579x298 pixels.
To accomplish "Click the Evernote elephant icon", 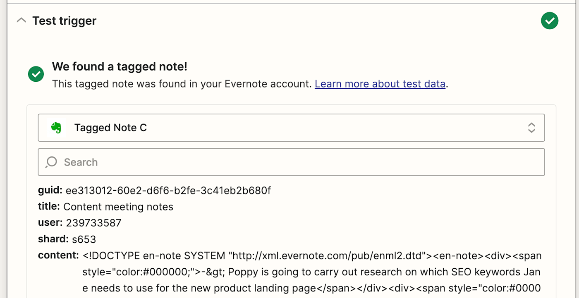I will (x=56, y=128).
